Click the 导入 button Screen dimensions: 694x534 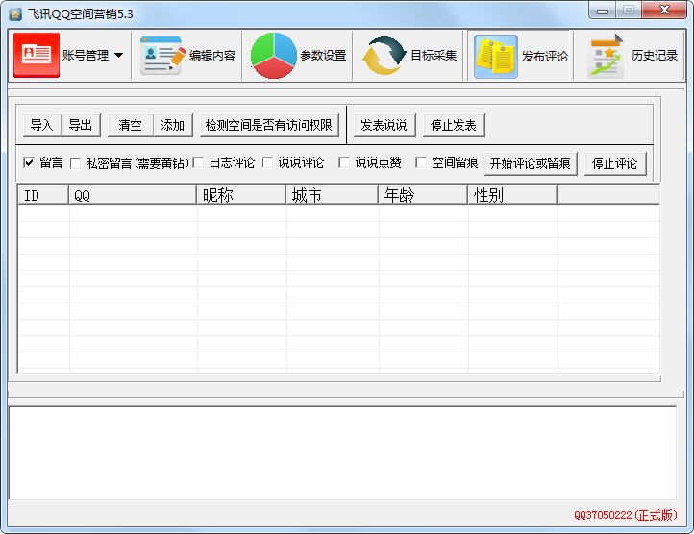(x=41, y=125)
